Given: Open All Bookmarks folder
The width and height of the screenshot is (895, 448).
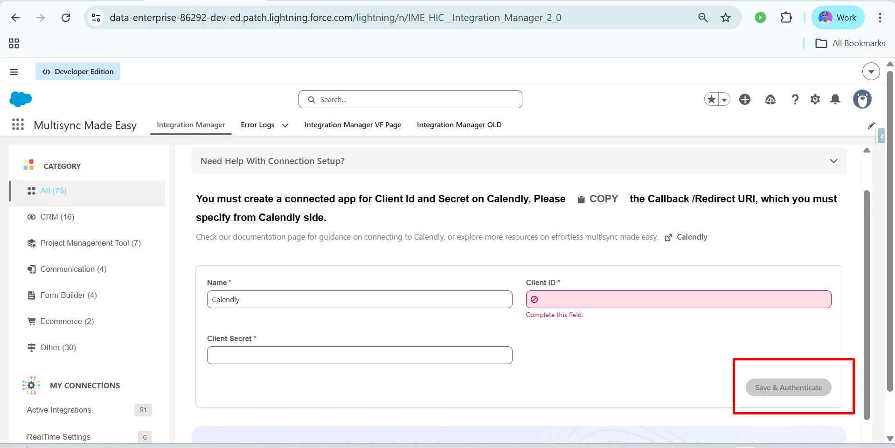Looking at the screenshot, I should (850, 43).
